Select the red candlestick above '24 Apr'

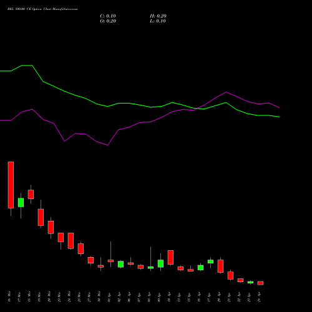click(x=260, y=283)
